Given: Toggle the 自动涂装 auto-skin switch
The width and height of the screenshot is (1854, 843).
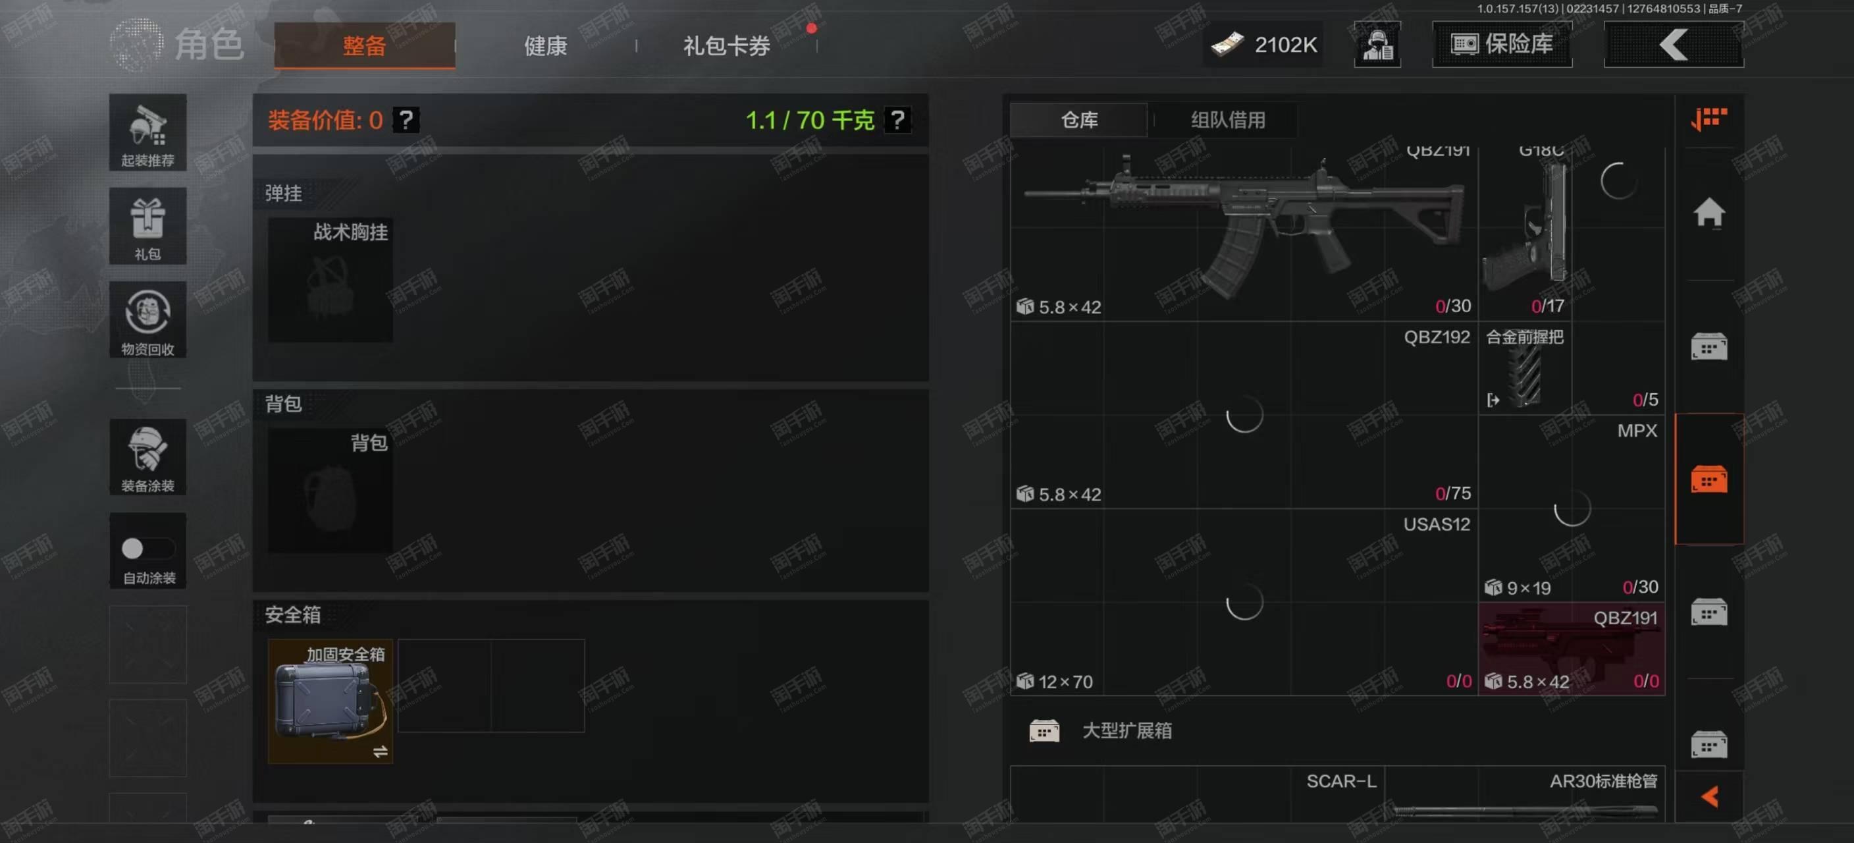Looking at the screenshot, I should tap(147, 549).
